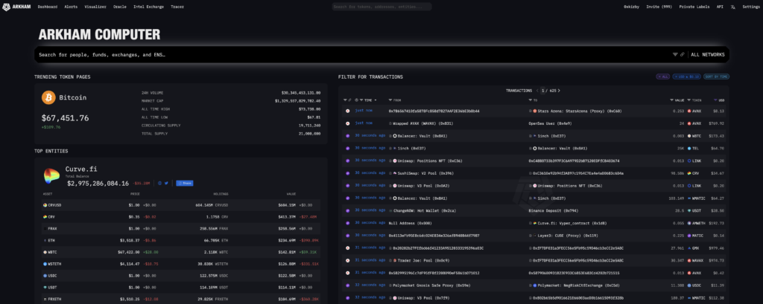Click the language translate icon
The width and height of the screenshot is (763, 304).
click(x=733, y=7)
